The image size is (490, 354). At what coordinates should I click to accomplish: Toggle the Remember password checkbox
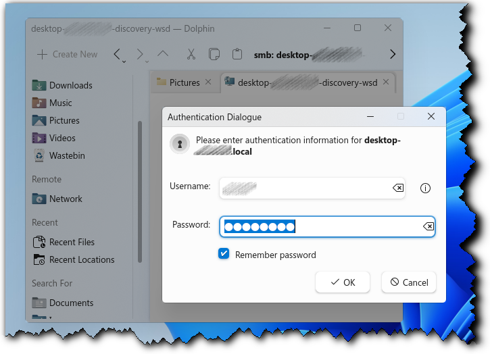(224, 254)
